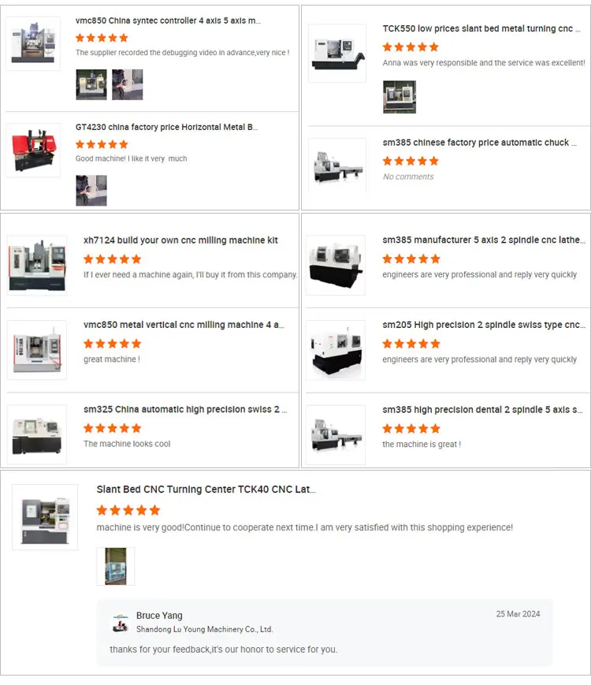Enlarge the TCK40 review photo thumbnail

point(116,566)
